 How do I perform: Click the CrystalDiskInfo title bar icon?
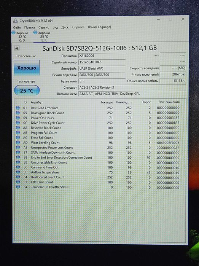coord(16,21)
